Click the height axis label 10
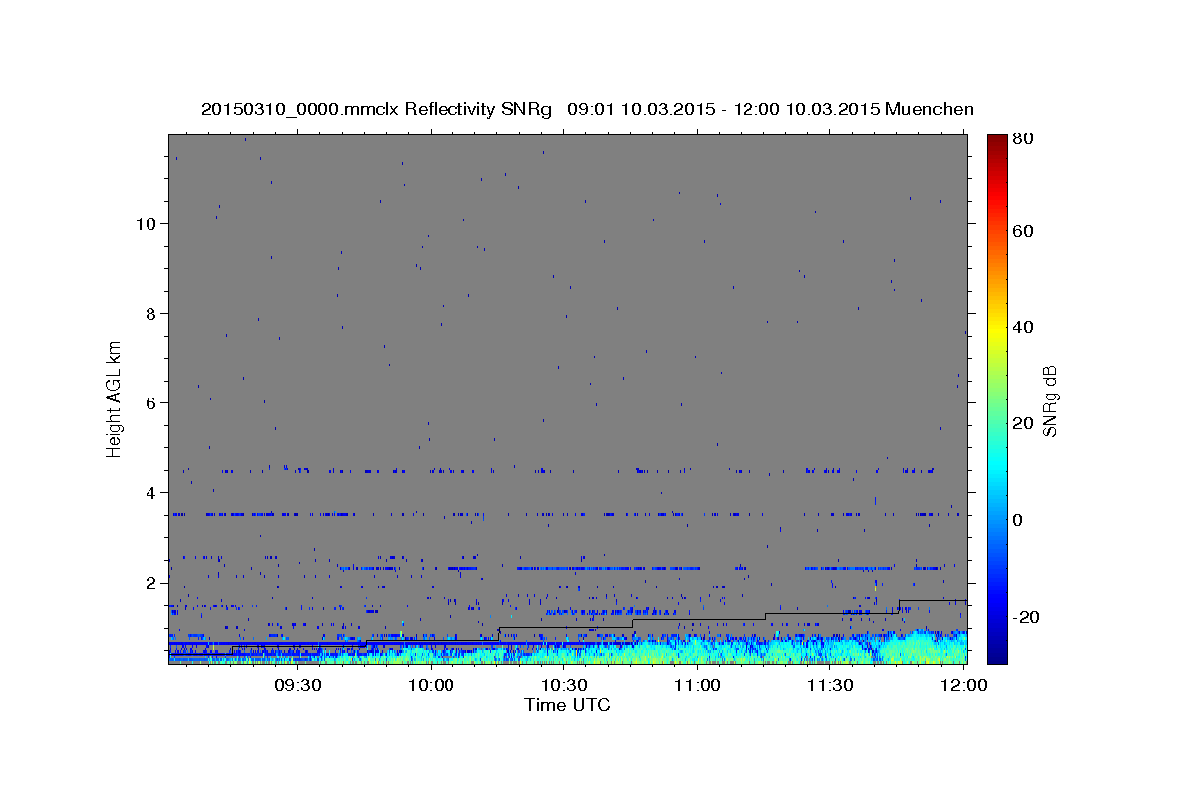The width and height of the screenshot is (1196, 797). pos(146,223)
